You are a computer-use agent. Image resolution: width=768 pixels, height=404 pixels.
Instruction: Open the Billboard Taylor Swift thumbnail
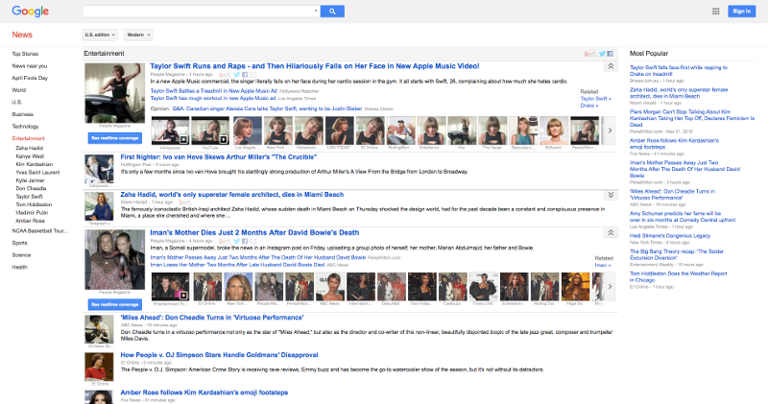click(554, 131)
